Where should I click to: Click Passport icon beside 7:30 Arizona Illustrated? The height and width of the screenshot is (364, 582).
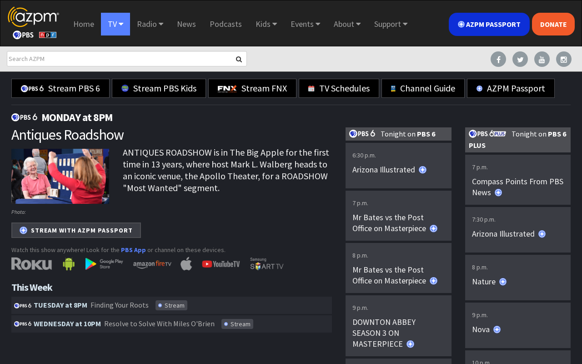point(542,234)
